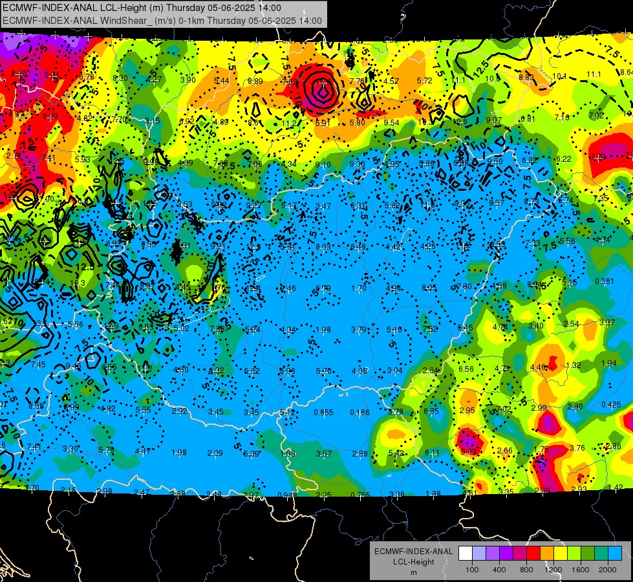Click the map value '8.30'
633x582 pixels.
coord(120,78)
